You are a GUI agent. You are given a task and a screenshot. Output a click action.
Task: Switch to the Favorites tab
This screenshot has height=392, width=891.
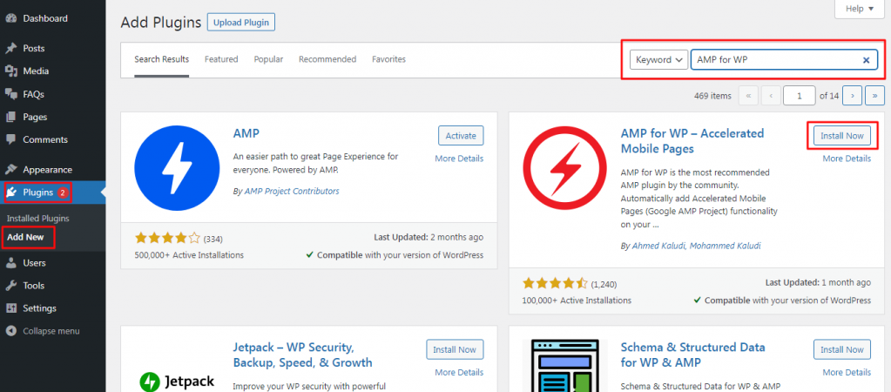point(388,59)
